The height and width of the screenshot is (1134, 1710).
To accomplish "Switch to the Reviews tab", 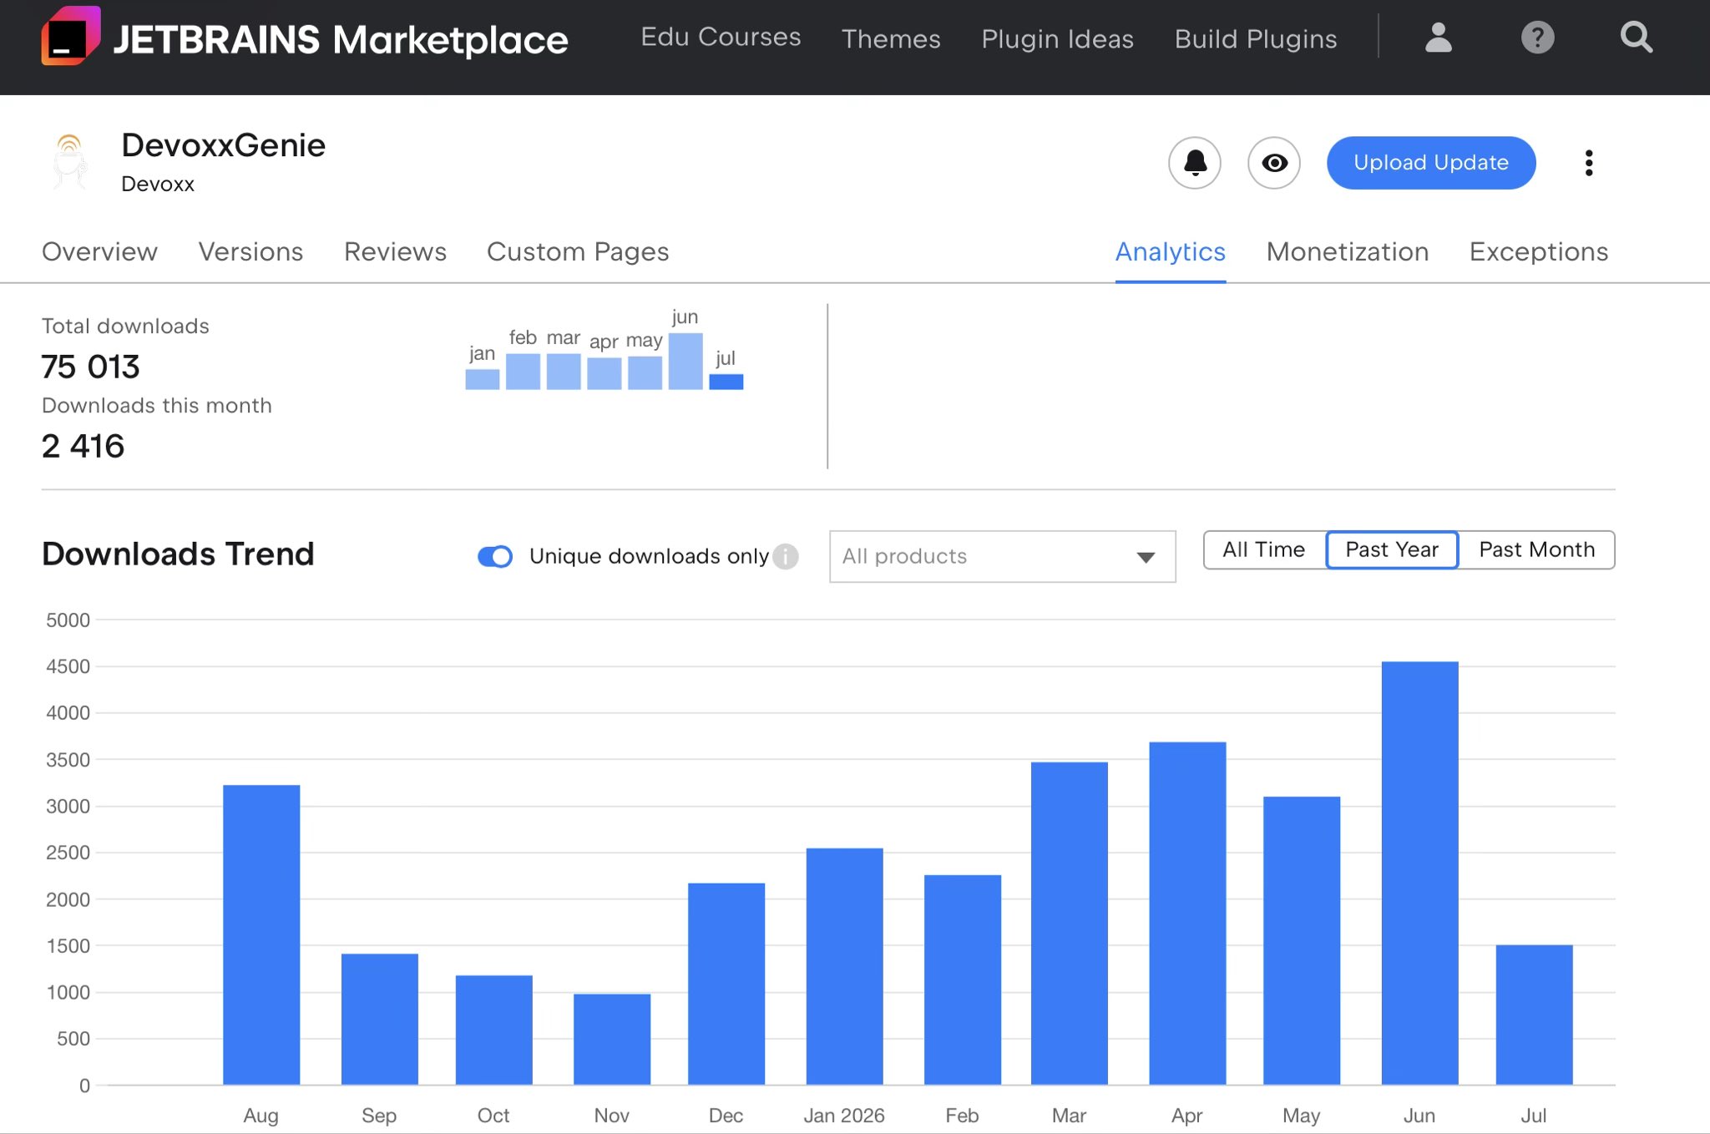I will [x=395, y=251].
